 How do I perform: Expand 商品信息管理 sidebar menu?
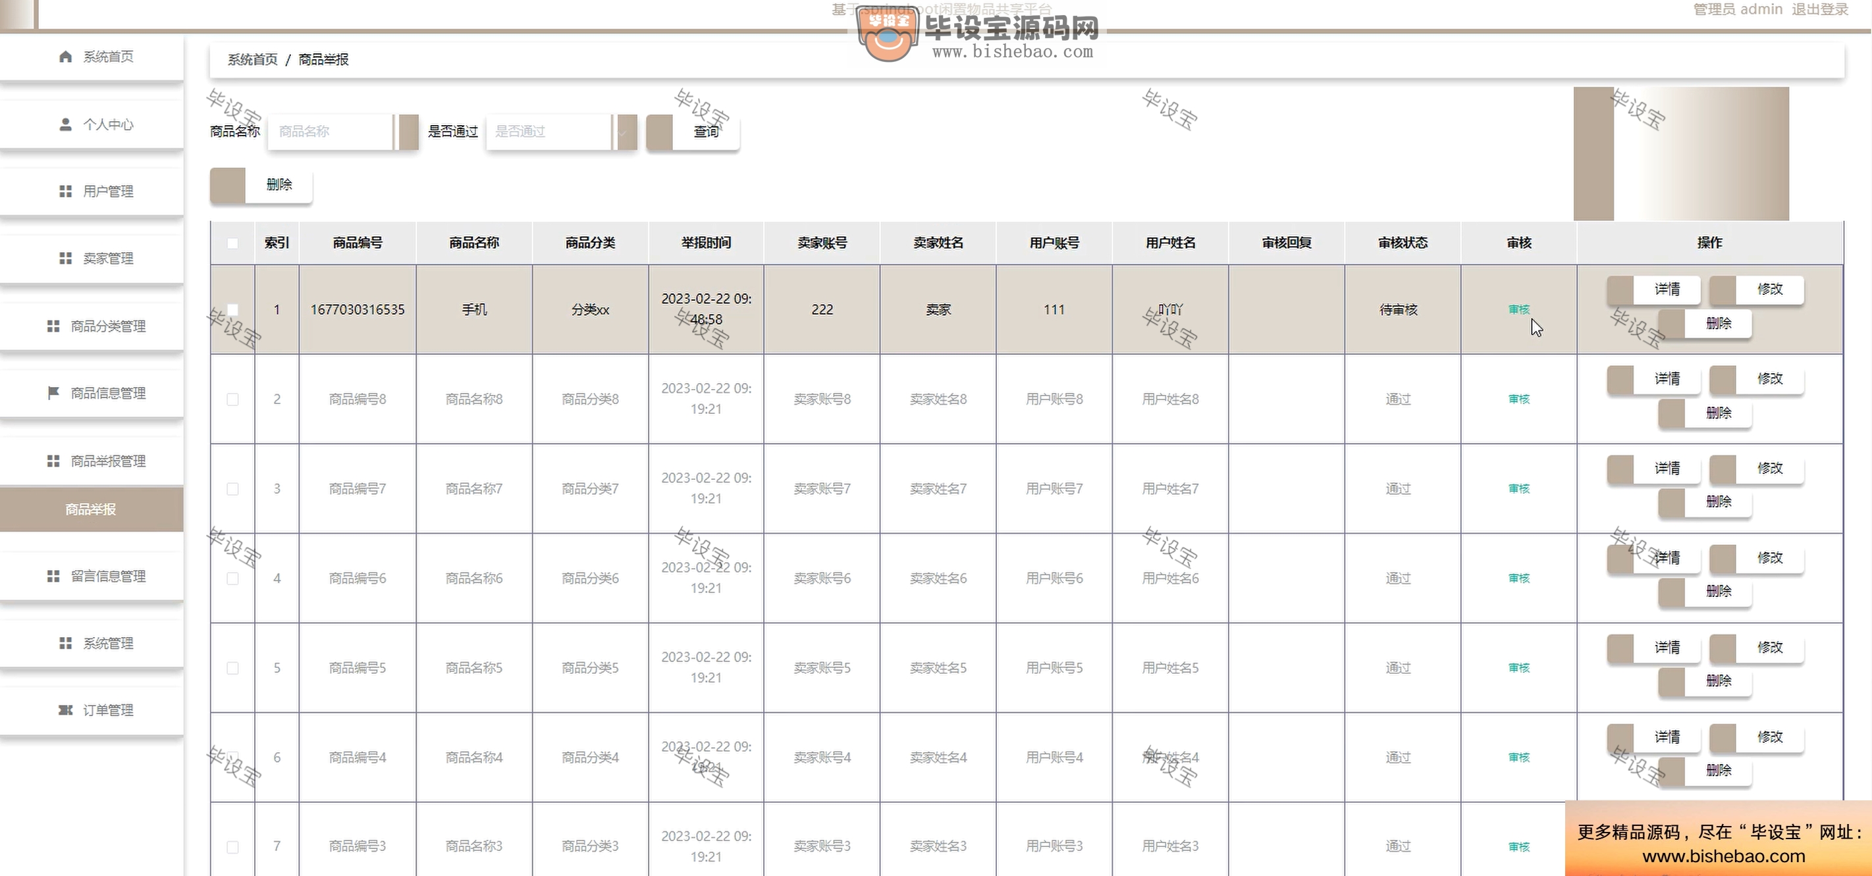92,393
